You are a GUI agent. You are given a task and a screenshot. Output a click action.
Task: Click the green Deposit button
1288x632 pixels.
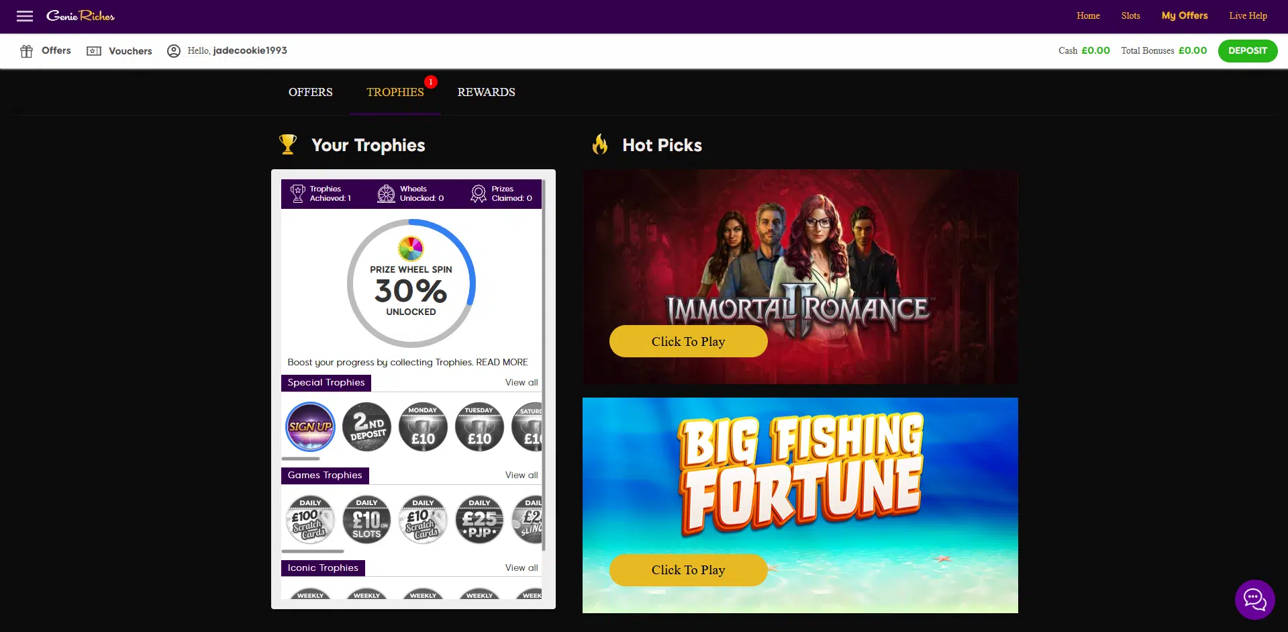[x=1248, y=51]
